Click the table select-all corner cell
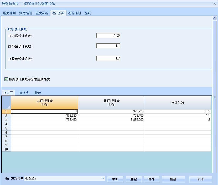The width and height of the screenshot is (218, 185). (x=6, y=103)
